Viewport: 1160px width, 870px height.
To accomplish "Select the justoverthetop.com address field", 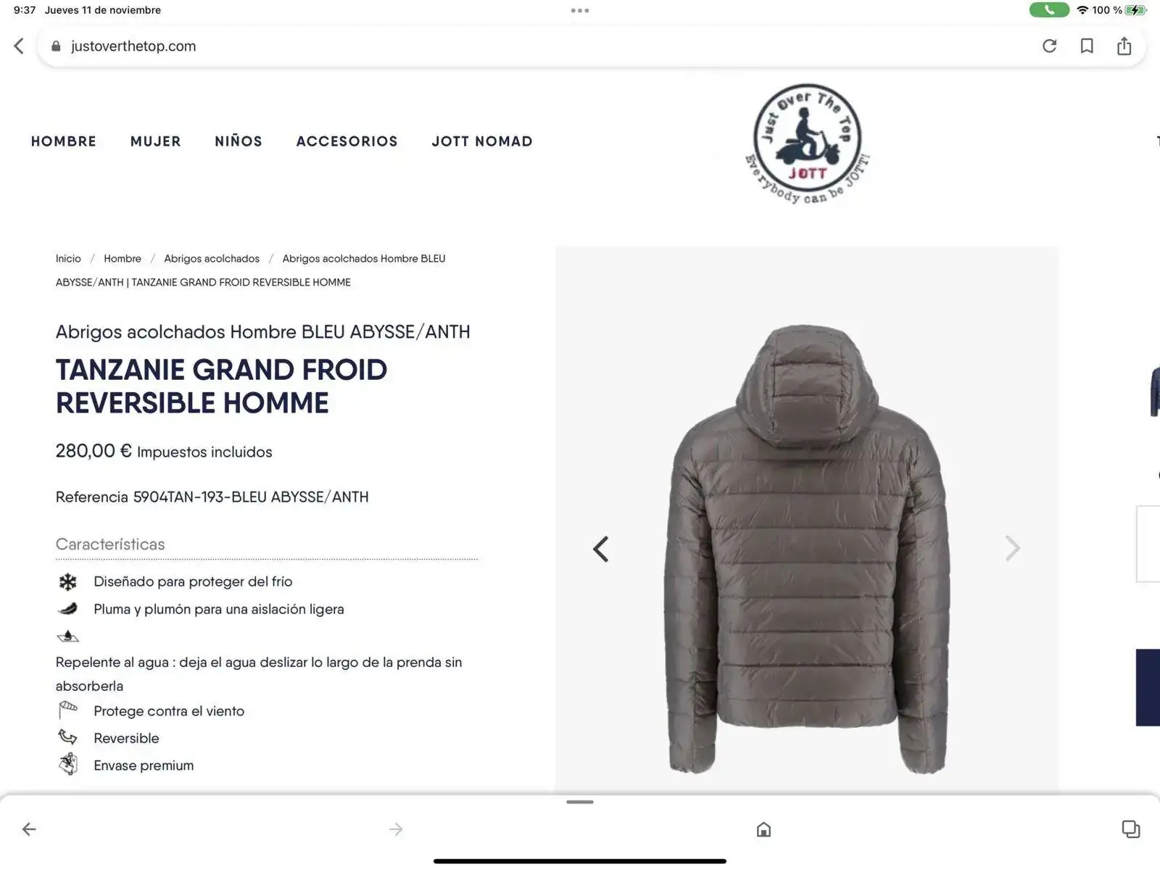I will pyautogui.click(x=536, y=46).
